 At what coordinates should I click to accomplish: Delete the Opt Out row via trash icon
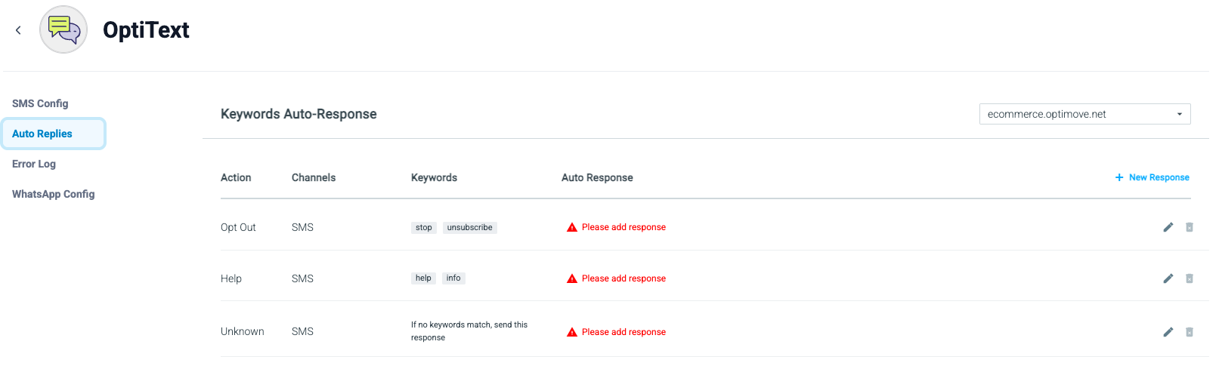click(x=1189, y=227)
